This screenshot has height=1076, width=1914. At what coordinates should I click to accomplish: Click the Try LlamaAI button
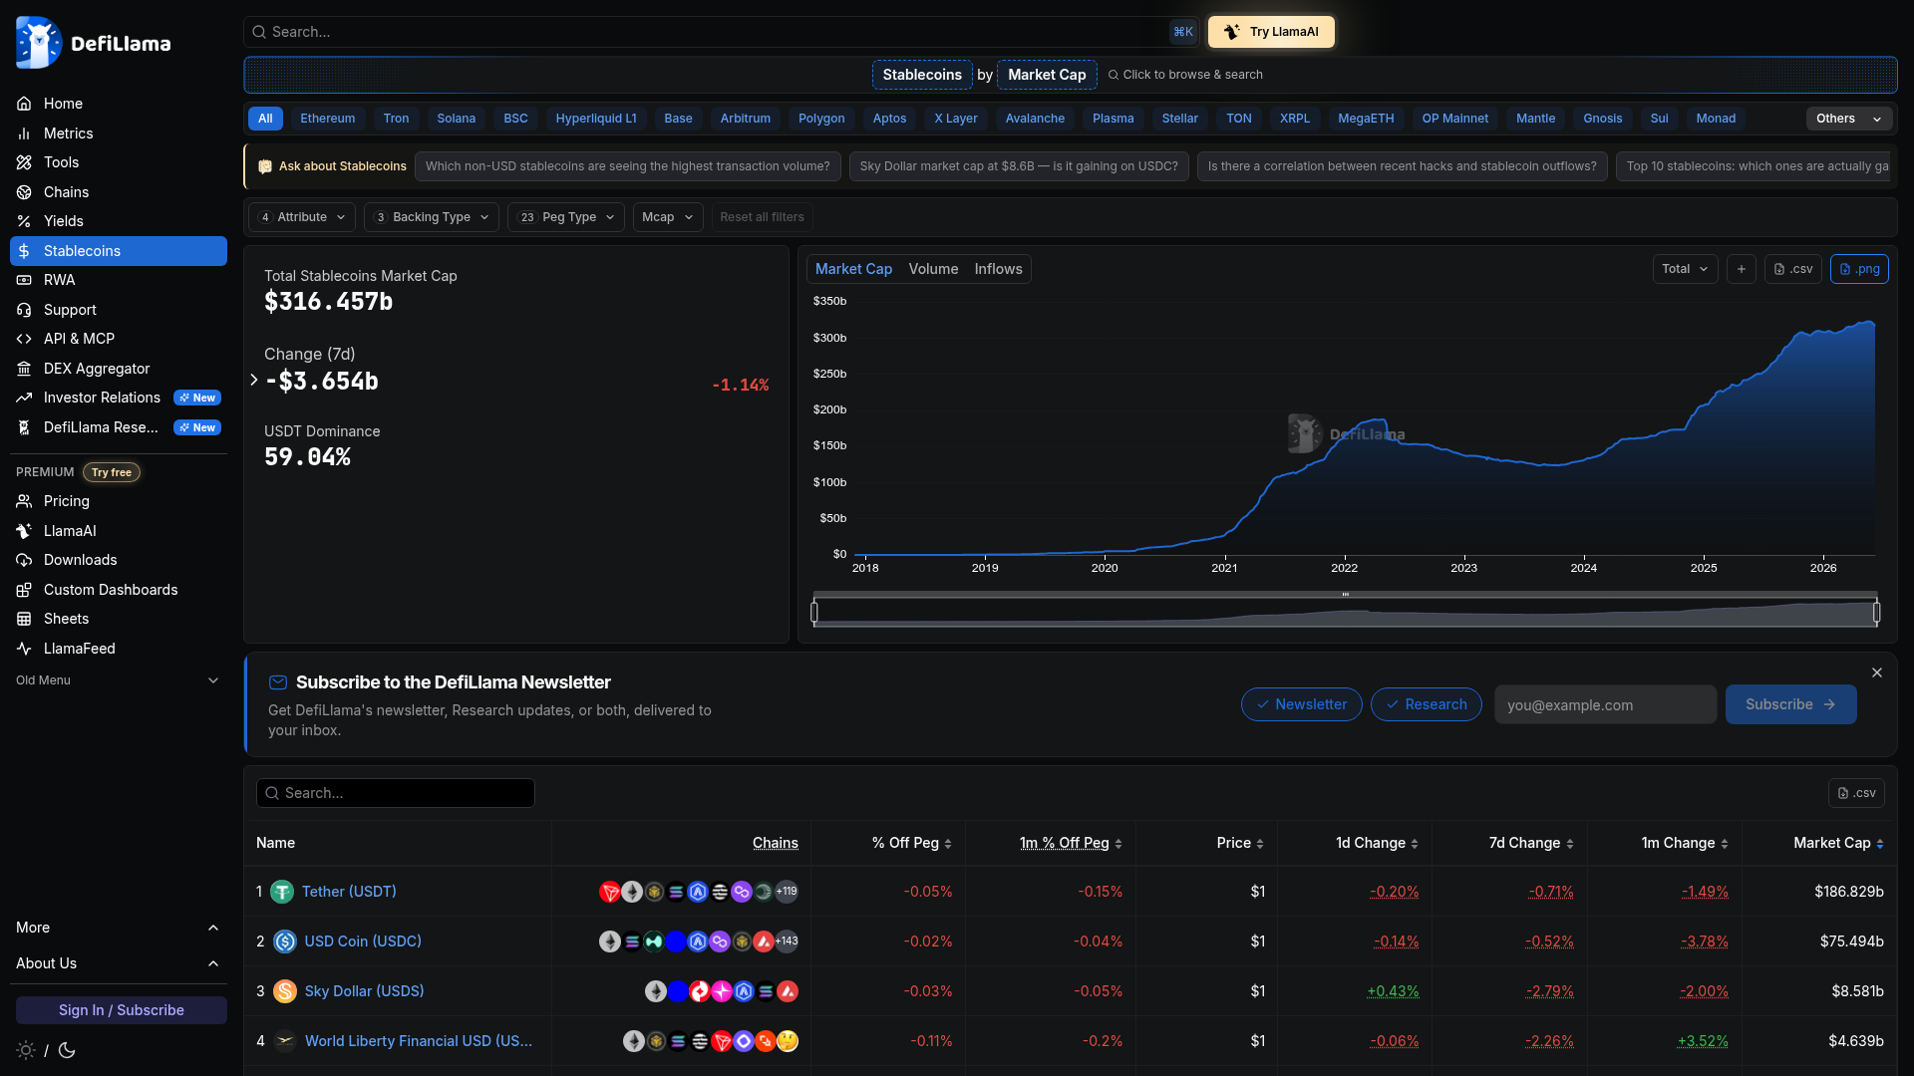pyautogui.click(x=1271, y=32)
